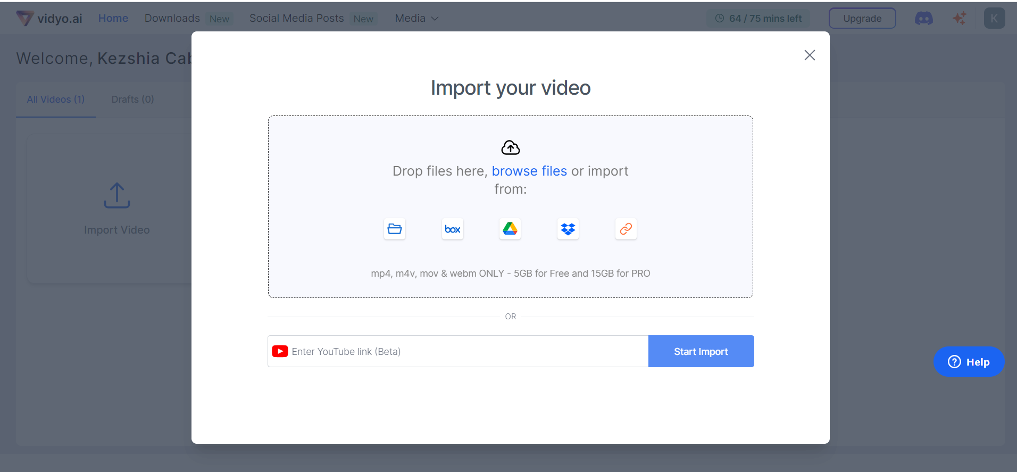Click the sparkle AI icon in header
The width and height of the screenshot is (1017, 472).
click(x=960, y=19)
